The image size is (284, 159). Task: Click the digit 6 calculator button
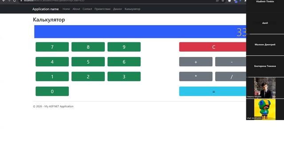pyautogui.click(x=124, y=62)
